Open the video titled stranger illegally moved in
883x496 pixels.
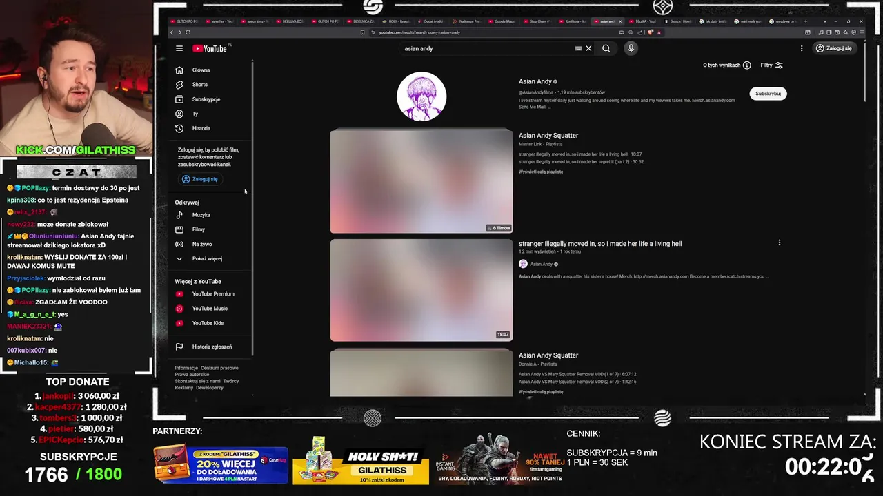click(600, 244)
